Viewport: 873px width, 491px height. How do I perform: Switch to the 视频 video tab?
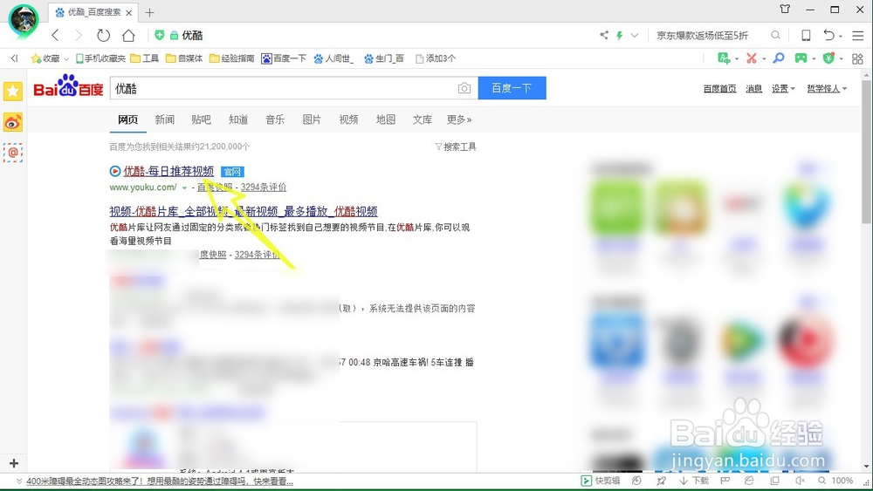pos(348,119)
